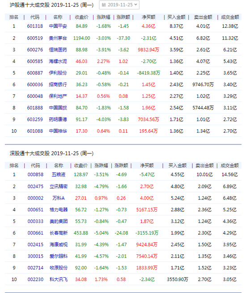Image resolution: width=246 pixels, height=293 pixels.
Task: Open stock code 000002 link
Action: 35,198
